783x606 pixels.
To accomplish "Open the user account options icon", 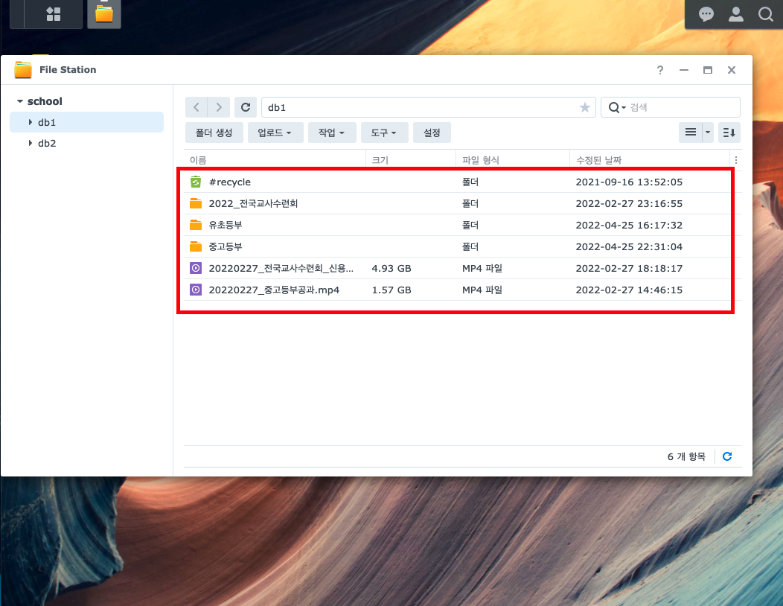I will click(x=736, y=14).
